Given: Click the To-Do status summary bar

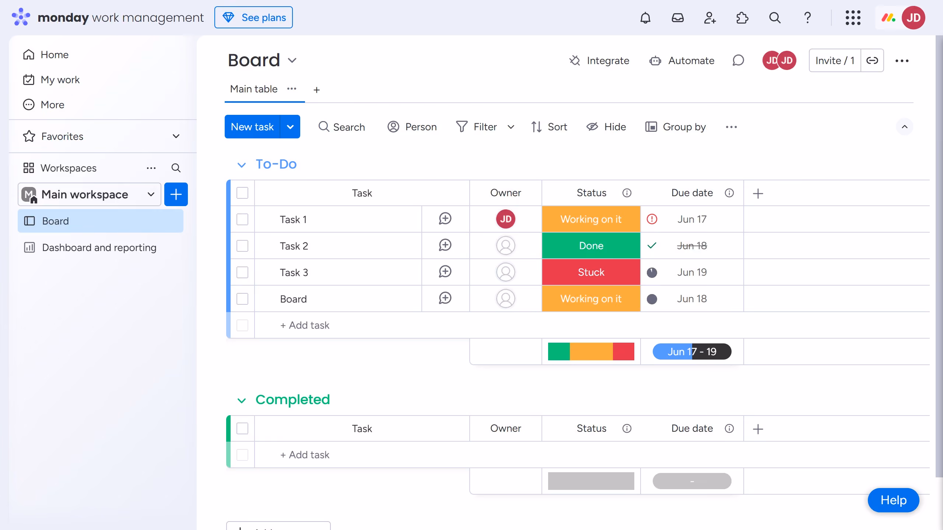Looking at the screenshot, I should coord(591,351).
